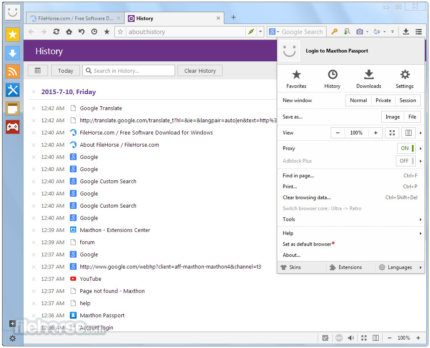Click the mute speaker status bar icon
Screen dimensions: 430x348
click(351, 338)
